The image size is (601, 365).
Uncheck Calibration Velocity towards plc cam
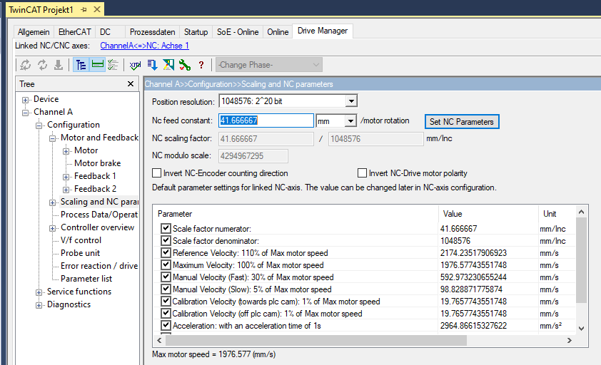coord(166,301)
